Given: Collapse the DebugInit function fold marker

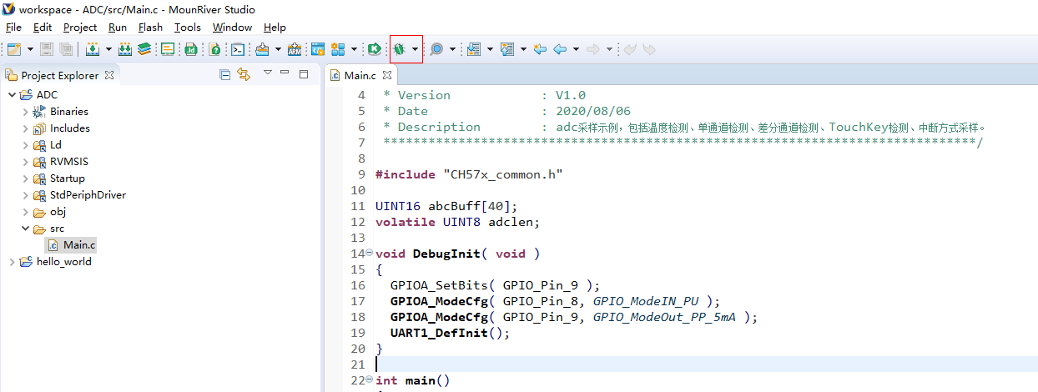Looking at the screenshot, I should pos(369,253).
